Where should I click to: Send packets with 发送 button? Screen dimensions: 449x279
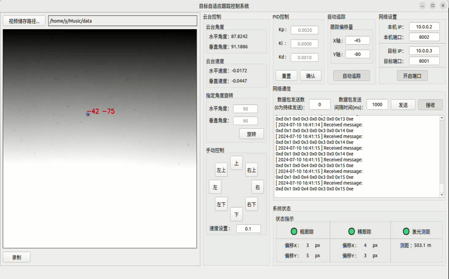[x=403, y=105]
